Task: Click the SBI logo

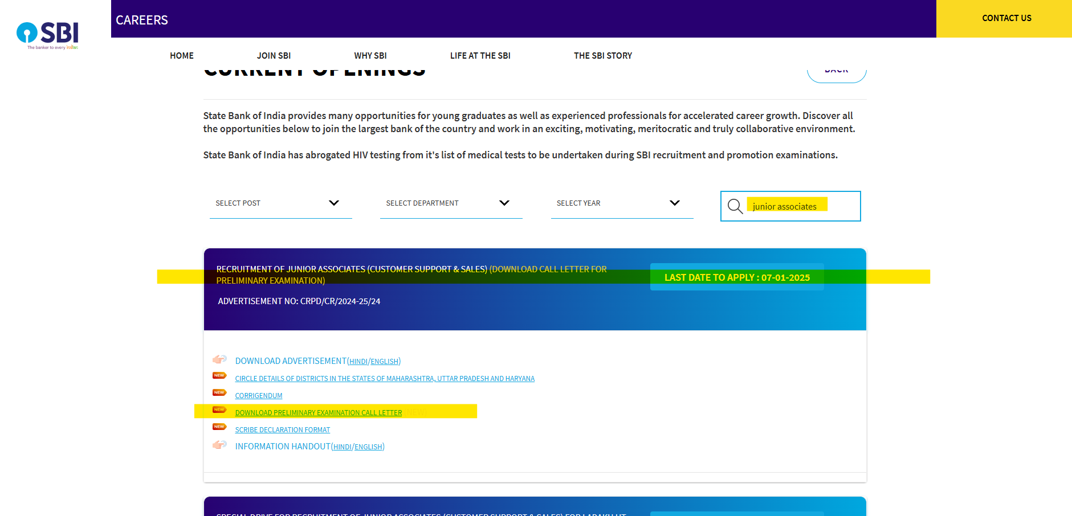Action: click(47, 35)
